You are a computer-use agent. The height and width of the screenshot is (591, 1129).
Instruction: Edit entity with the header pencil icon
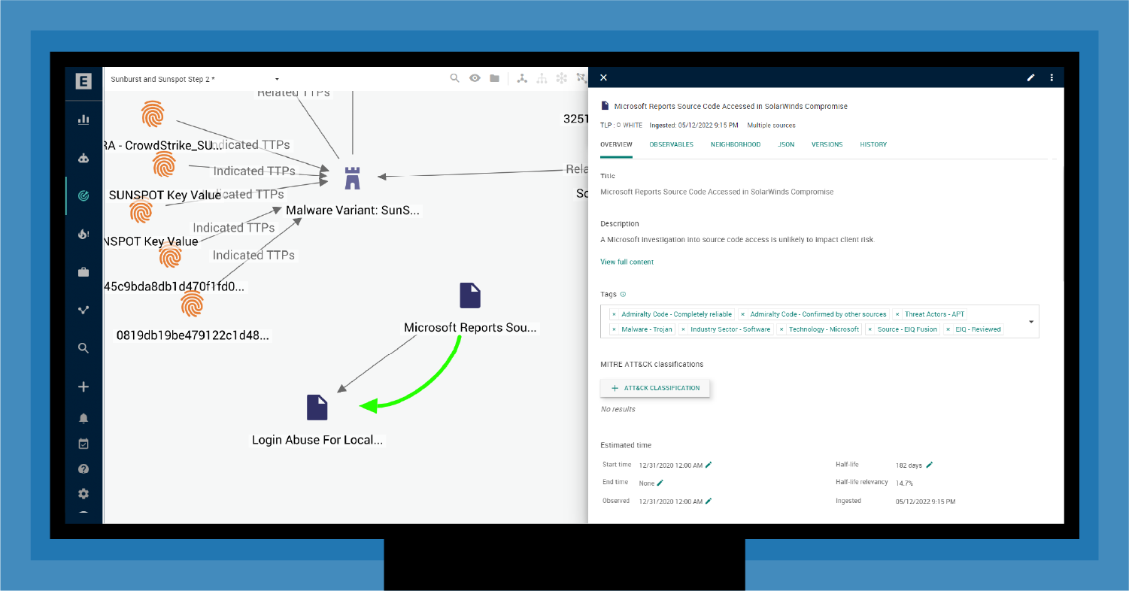click(x=1031, y=77)
